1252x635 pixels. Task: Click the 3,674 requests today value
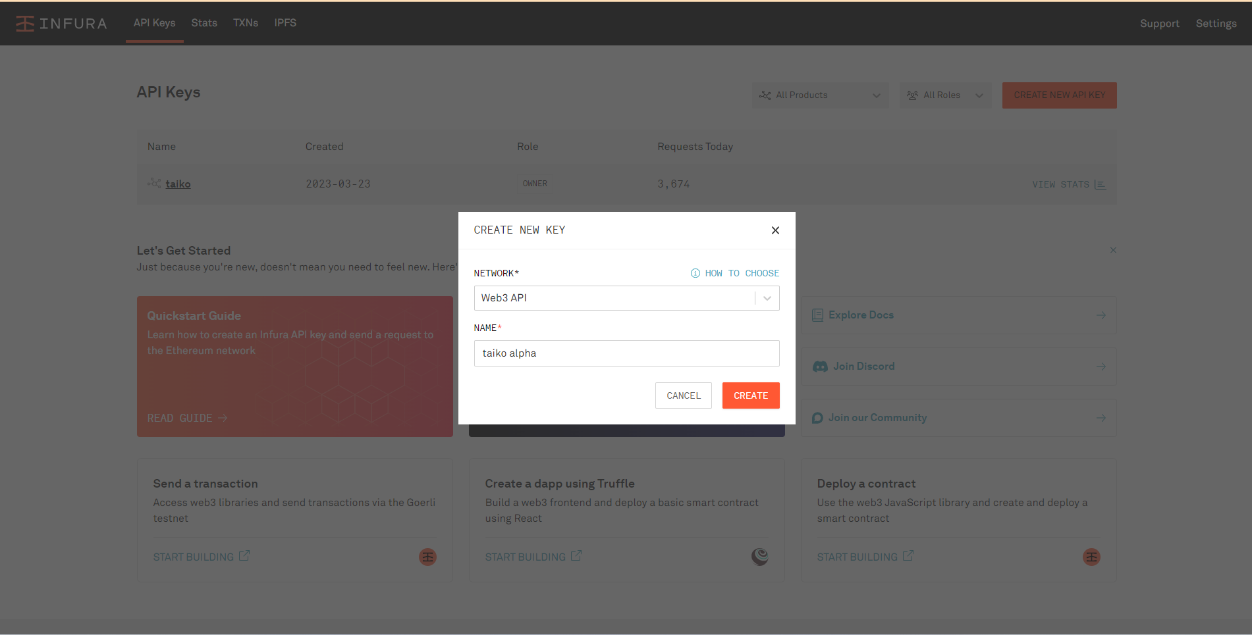pyautogui.click(x=673, y=184)
